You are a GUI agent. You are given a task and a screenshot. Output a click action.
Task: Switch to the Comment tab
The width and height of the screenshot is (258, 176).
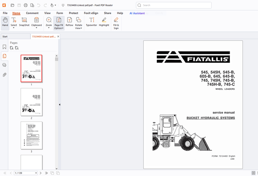click(x=32, y=13)
